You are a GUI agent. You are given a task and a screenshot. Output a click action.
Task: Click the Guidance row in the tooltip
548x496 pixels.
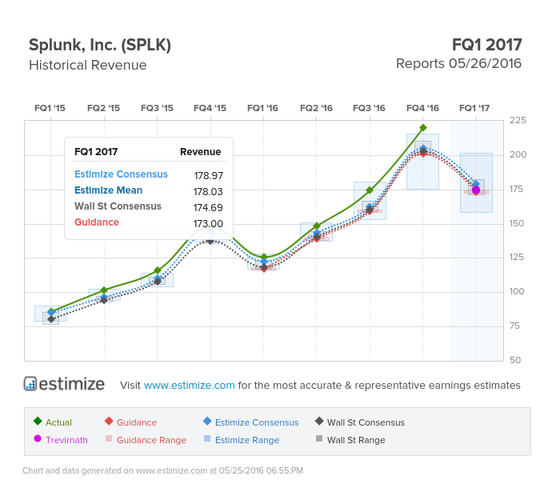tap(150, 222)
